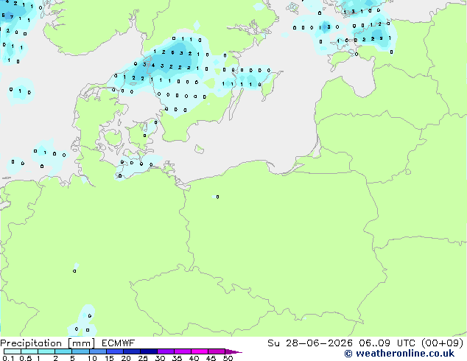Screen dimensions: 467x361
Task: Click the 2–5 mm legend color swatch
Action: [x=63, y=351]
